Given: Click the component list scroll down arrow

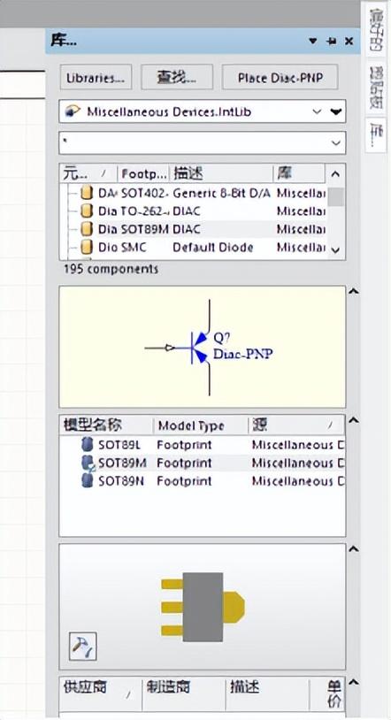Looking at the screenshot, I should (x=336, y=249).
